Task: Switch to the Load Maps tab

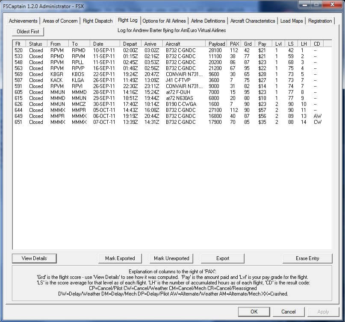Action: (x=292, y=21)
